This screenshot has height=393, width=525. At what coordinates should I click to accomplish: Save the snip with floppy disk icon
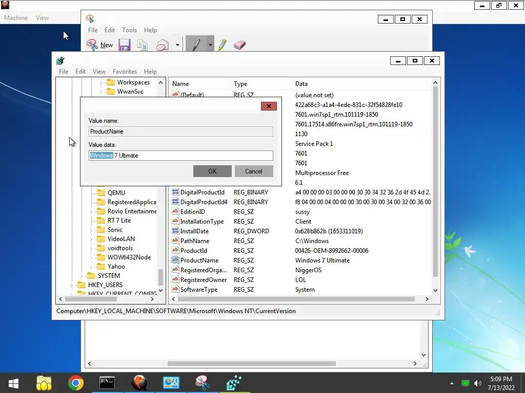[x=124, y=45]
